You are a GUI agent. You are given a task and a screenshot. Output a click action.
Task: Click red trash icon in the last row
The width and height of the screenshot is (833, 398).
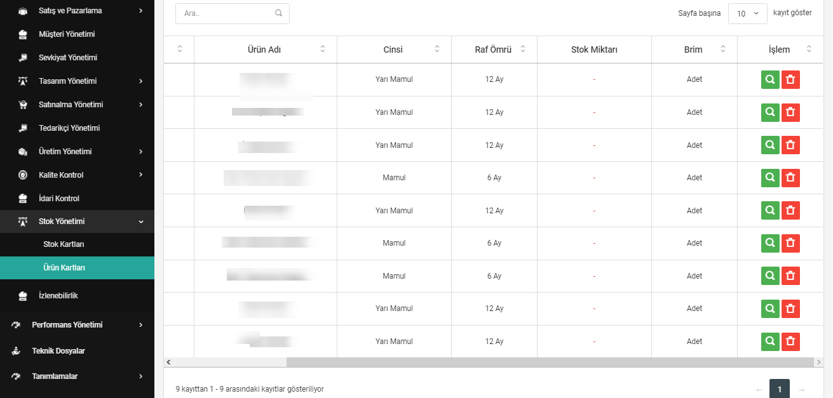point(790,342)
